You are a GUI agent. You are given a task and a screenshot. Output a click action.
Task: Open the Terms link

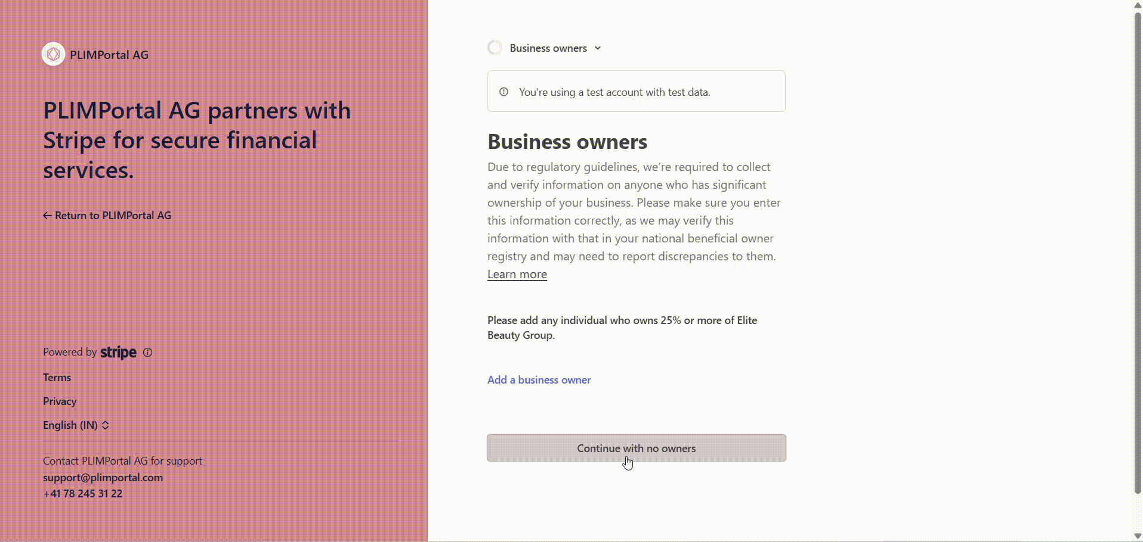click(x=57, y=378)
